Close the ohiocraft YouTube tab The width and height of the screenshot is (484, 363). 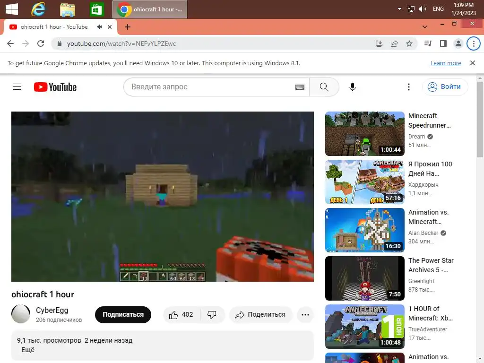110,27
